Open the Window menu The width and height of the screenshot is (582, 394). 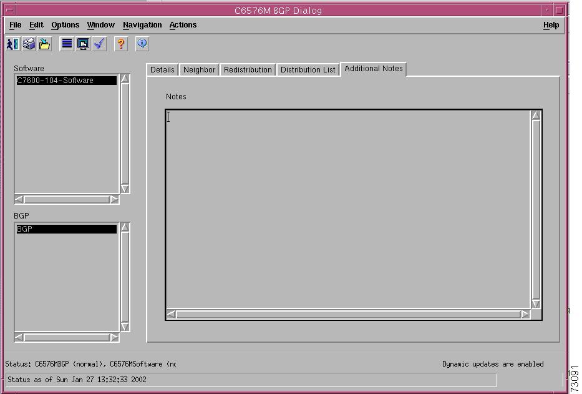coord(100,25)
